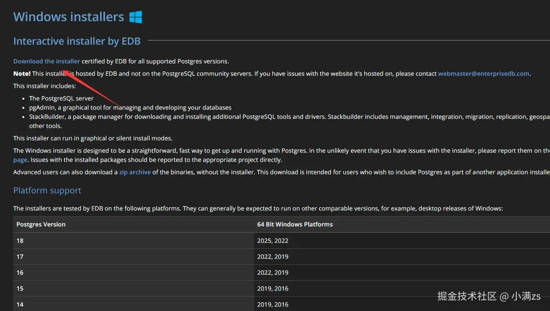Select the version 15 table cell
550x311 pixels.
[x=20, y=289]
